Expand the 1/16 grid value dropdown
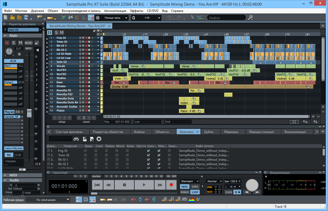328x211 pixels. (x=160, y=17)
